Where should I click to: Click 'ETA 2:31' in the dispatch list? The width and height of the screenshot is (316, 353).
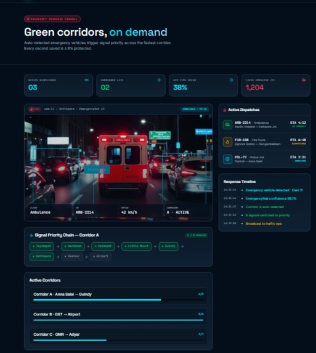tap(298, 157)
